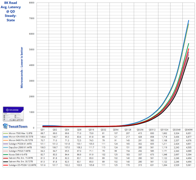This screenshot has width=196, height=180.
Task: Select the 'Micron 9400 Pro 30.72TB' label
Action: click(21, 140)
